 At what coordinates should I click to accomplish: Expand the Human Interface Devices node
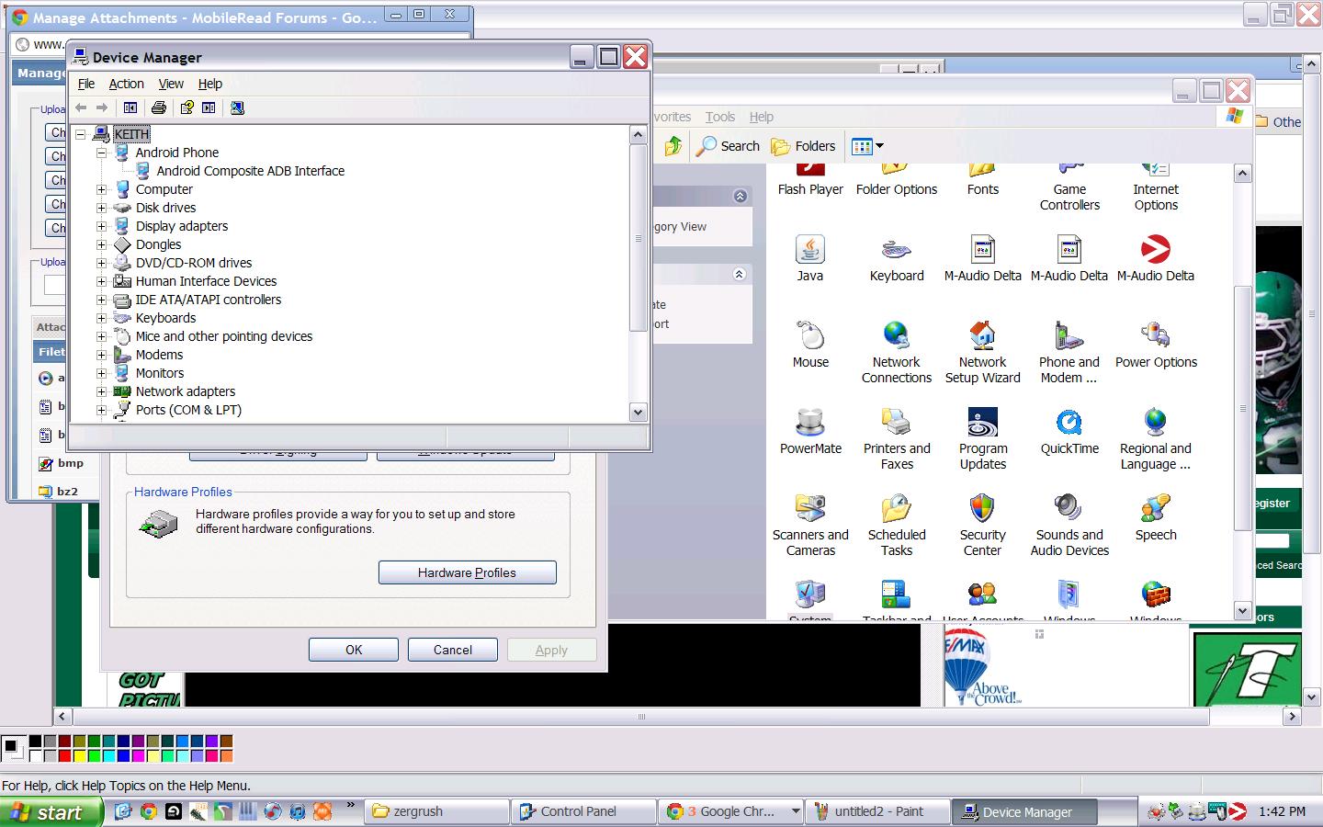click(102, 281)
